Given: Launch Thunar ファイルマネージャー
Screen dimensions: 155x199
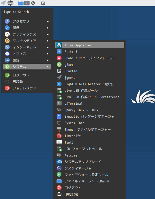Looking at the screenshot, I should point(90,129).
